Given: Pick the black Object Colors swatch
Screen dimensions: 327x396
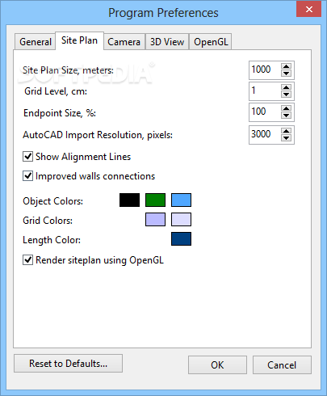Looking at the screenshot, I should coord(129,200).
